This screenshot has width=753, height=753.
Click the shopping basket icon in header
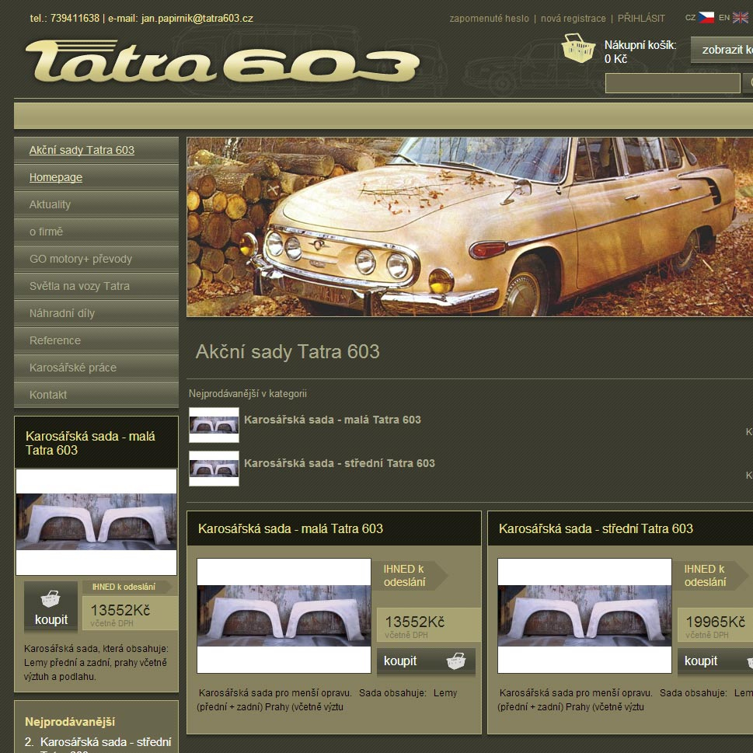(x=578, y=49)
